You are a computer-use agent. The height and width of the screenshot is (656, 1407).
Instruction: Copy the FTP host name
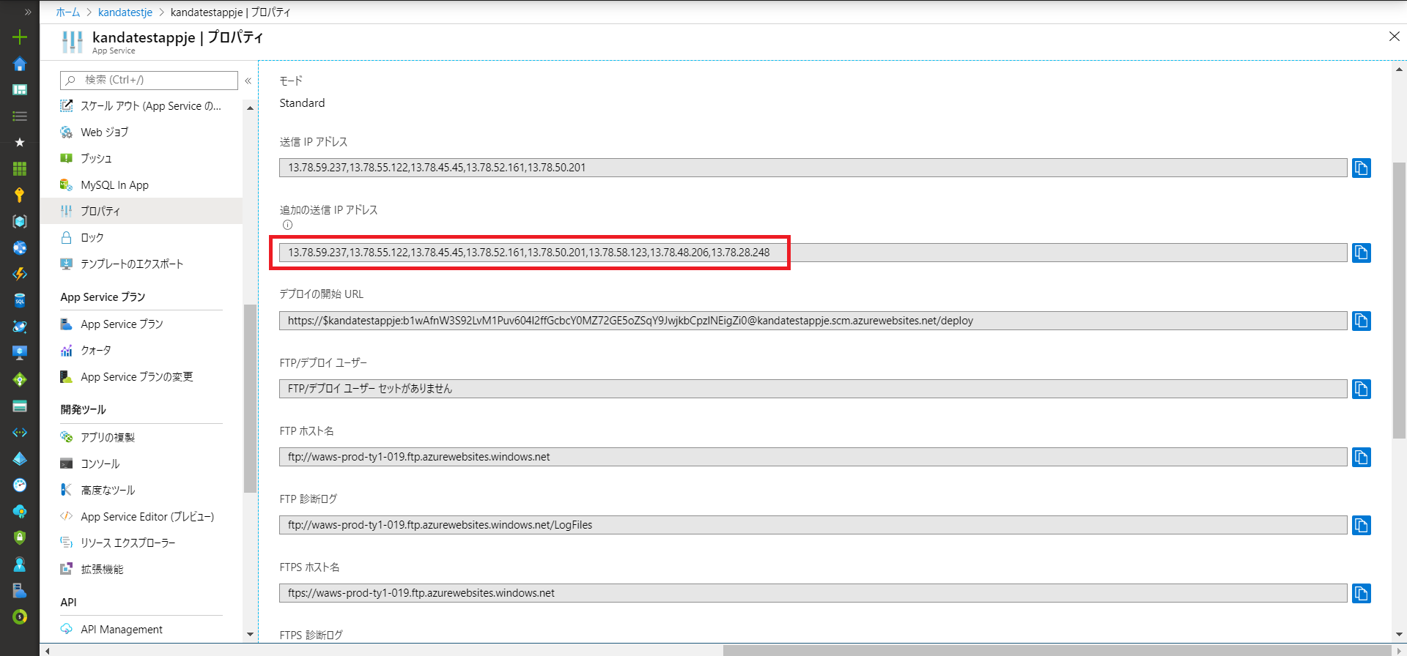[1361, 458]
